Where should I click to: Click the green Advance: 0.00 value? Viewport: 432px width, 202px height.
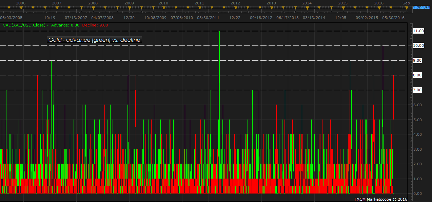coord(65,25)
